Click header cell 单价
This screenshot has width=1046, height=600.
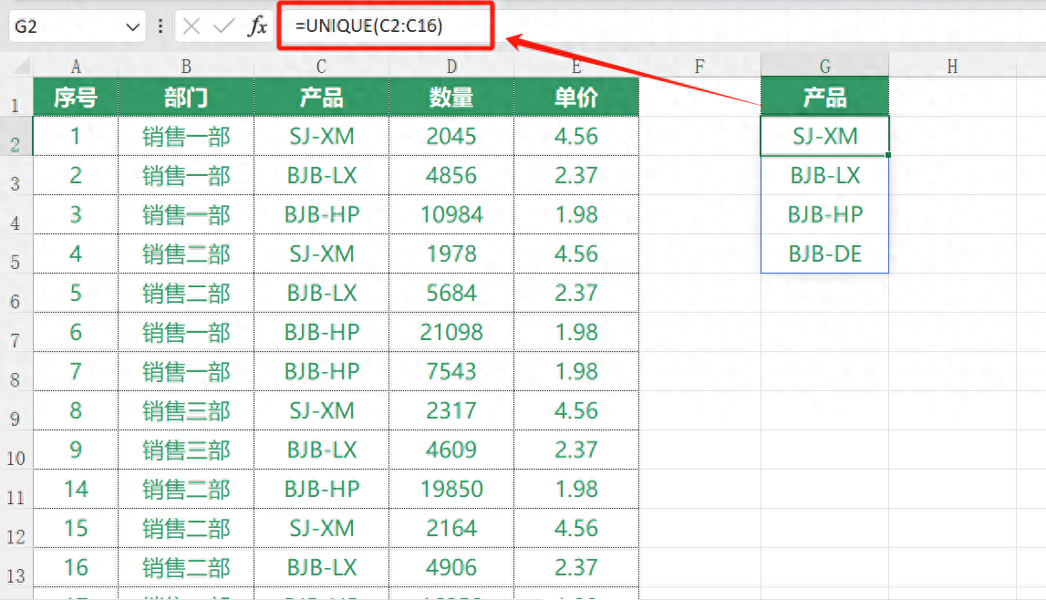click(x=576, y=98)
